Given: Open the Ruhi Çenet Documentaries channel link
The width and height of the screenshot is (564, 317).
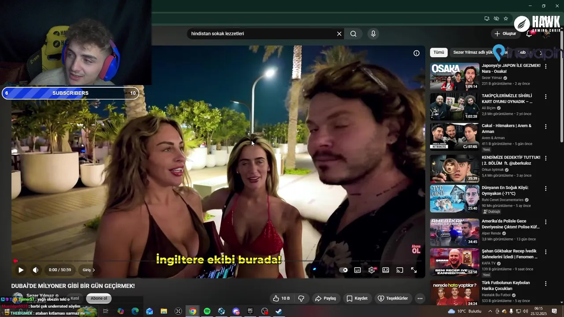Looking at the screenshot, I should tap(502, 200).
